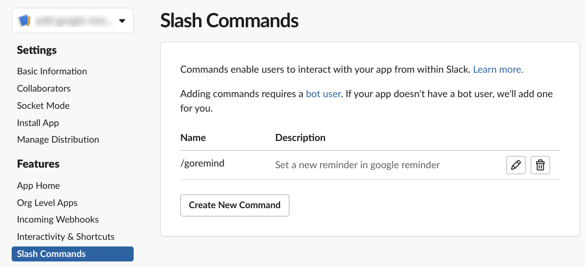Open Manage Distribution page
Screen dimensions: 585x267
point(58,140)
